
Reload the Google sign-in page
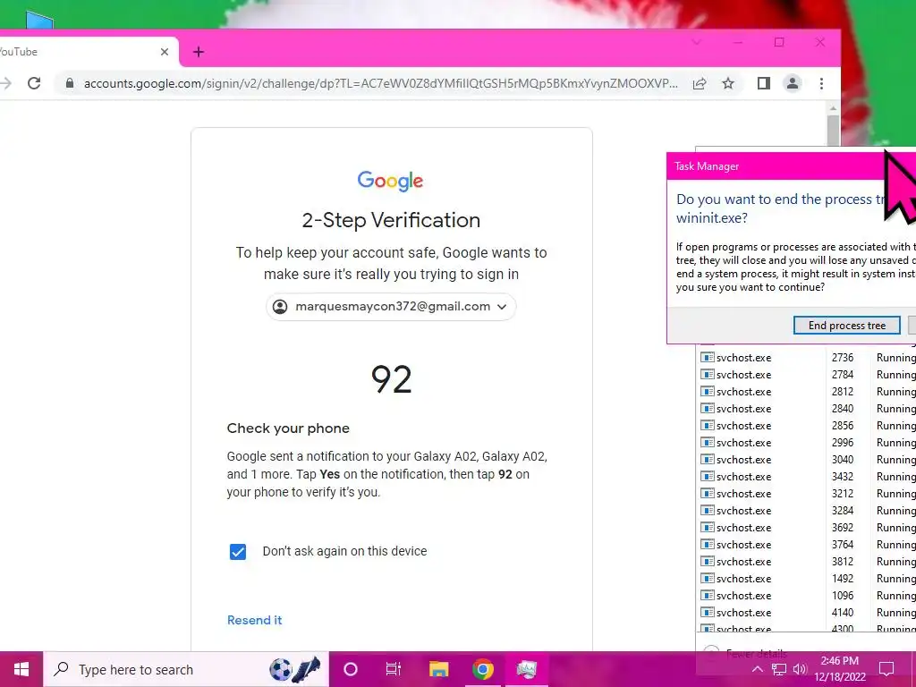tap(34, 83)
